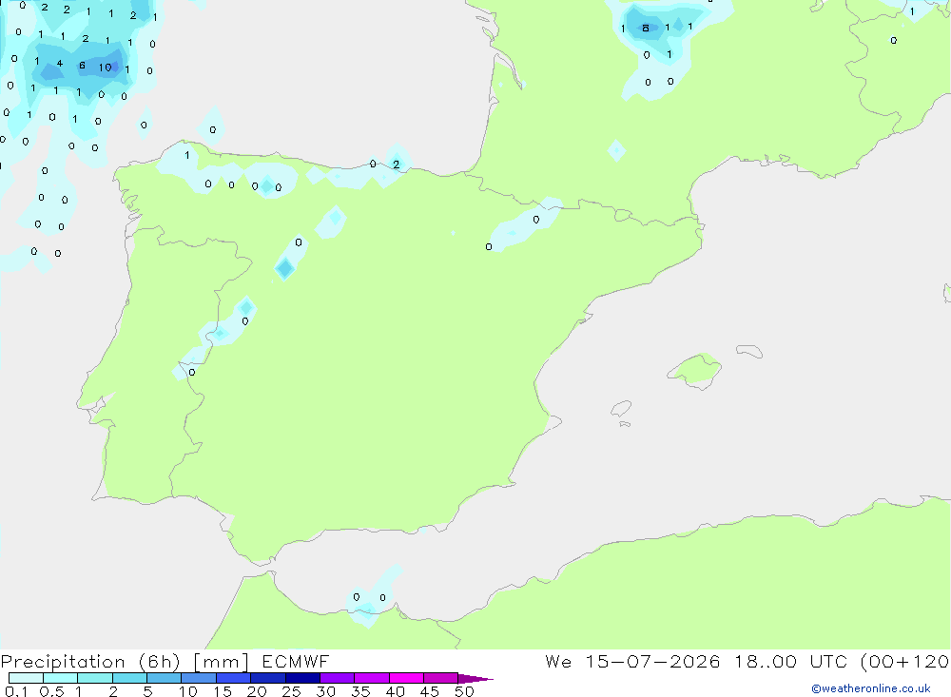The image size is (951, 697).
Task: Click the '8' precipitation value over France
Action: (646, 28)
